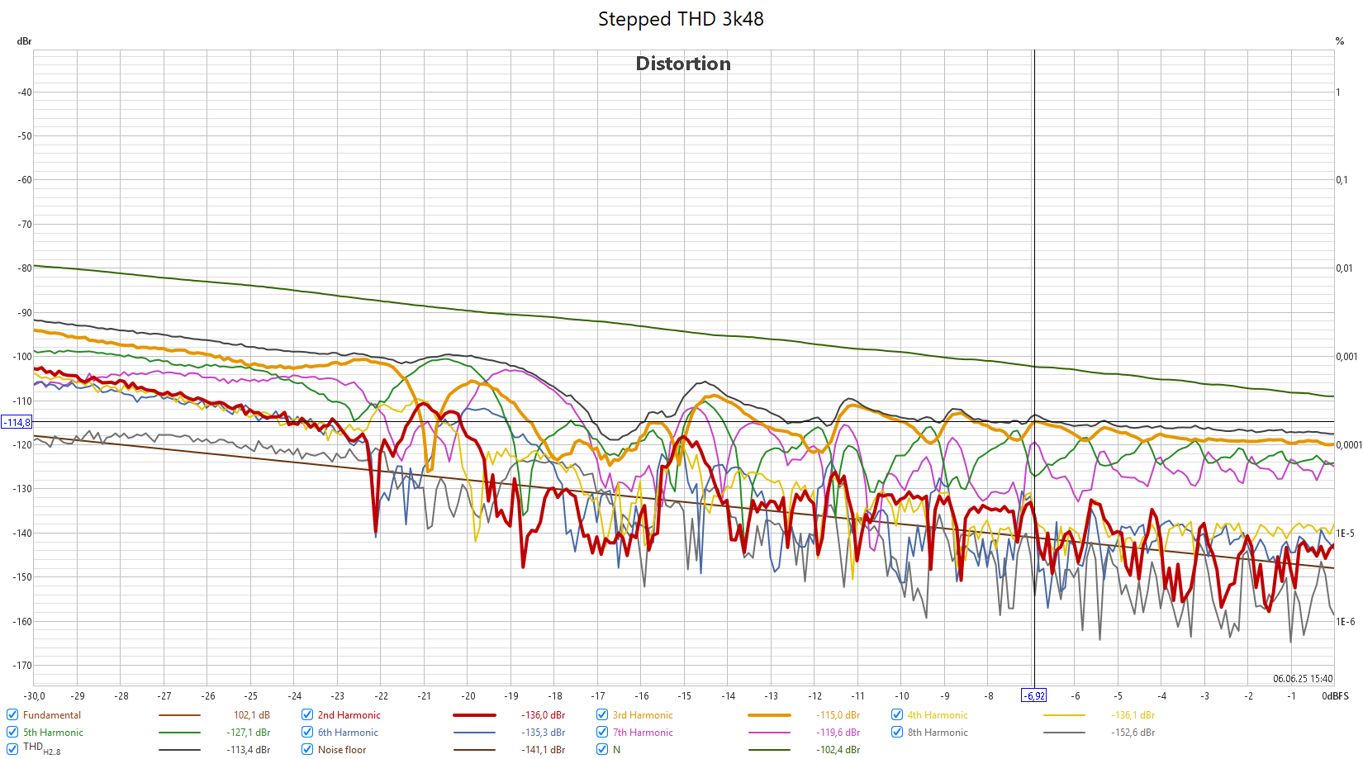Click the -30,0 x-axis label

(x=35, y=696)
